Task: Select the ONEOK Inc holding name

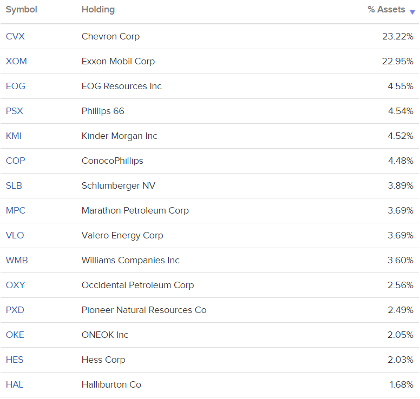Action: 105,335
